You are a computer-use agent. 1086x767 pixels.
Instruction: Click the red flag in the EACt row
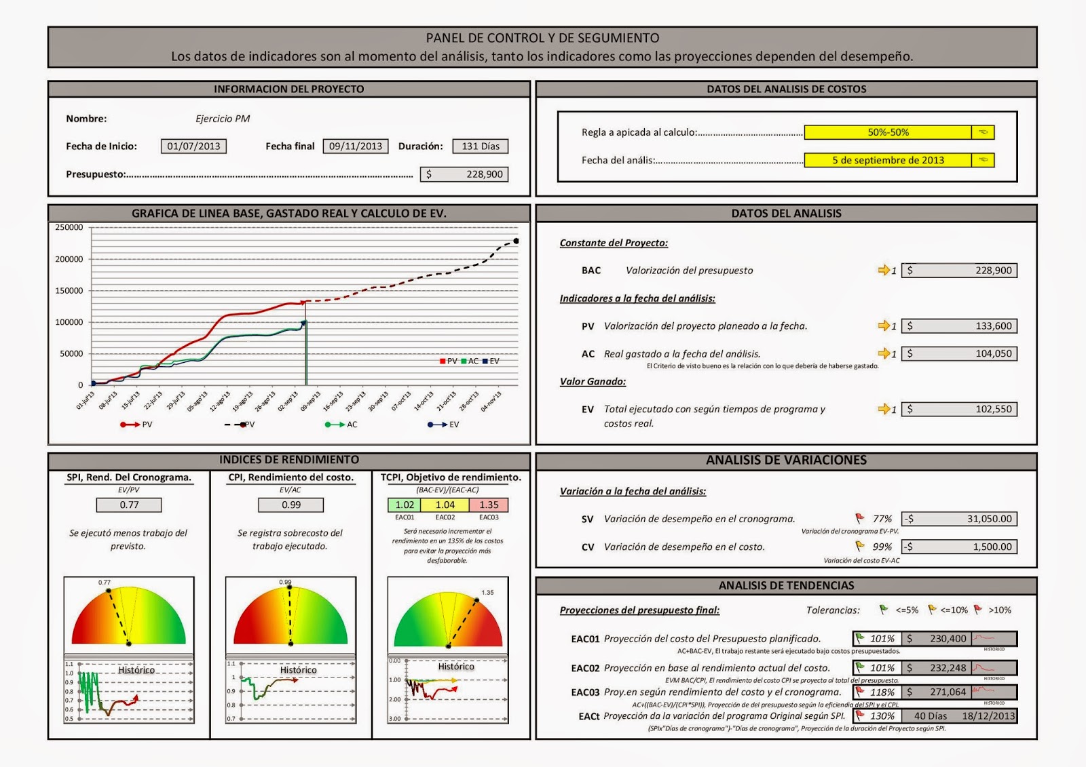pyautogui.click(x=860, y=715)
